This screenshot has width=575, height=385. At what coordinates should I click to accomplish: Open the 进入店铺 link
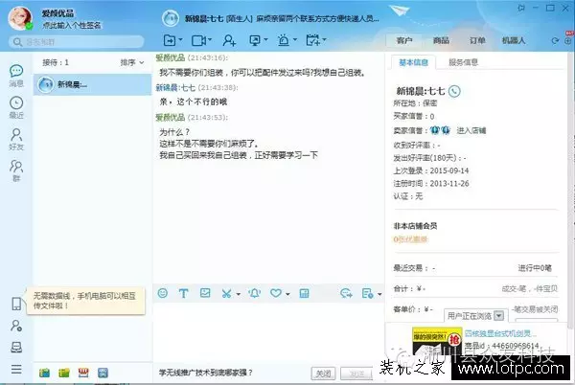coord(471,130)
